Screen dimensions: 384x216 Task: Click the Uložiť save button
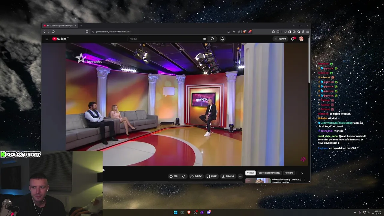[x=211, y=176]
